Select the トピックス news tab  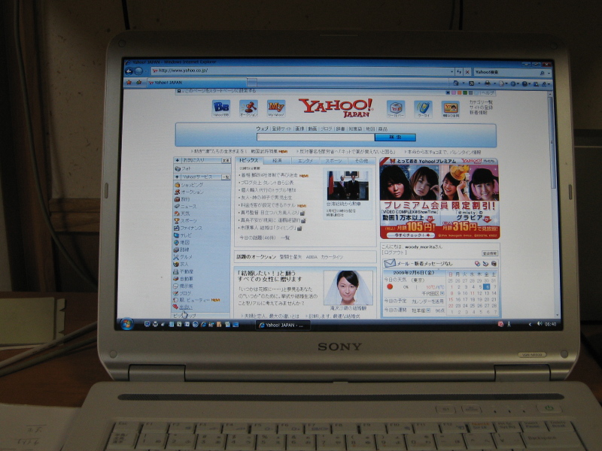coord(248,161)
